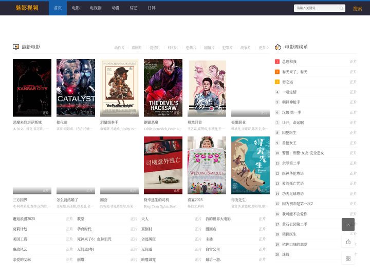The height and width of the screenshot is (277, 370).
Task: Filter by 剧情片 category
Action: [x=209, y=48]
